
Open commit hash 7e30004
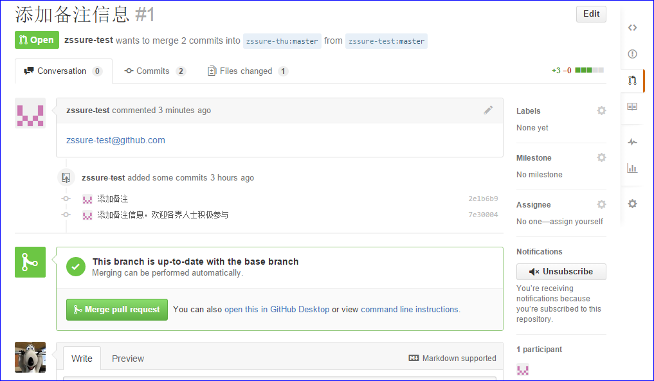[483, 215]
